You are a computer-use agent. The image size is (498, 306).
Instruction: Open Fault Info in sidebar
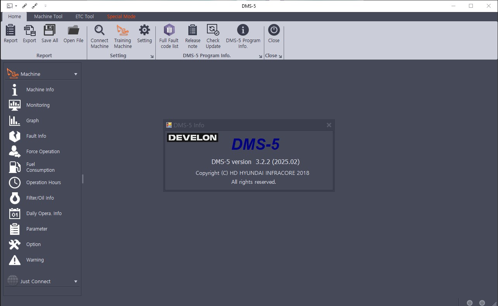point(43,136)
